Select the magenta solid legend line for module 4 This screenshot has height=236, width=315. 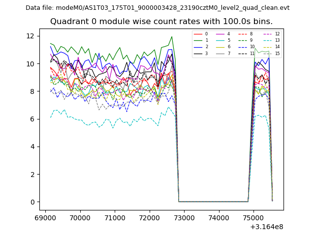221,34
